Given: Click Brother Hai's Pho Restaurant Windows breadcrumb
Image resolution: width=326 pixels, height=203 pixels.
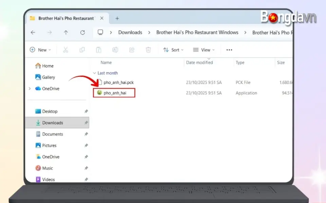Looking at the screenshot, I should pos(197,32).
